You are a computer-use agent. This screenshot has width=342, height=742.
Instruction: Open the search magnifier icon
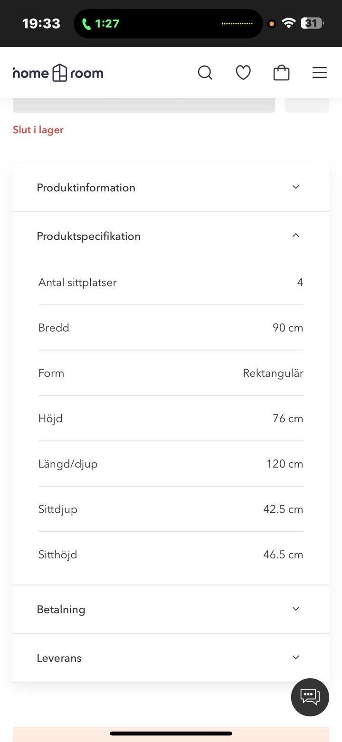[x=205, y=73]
